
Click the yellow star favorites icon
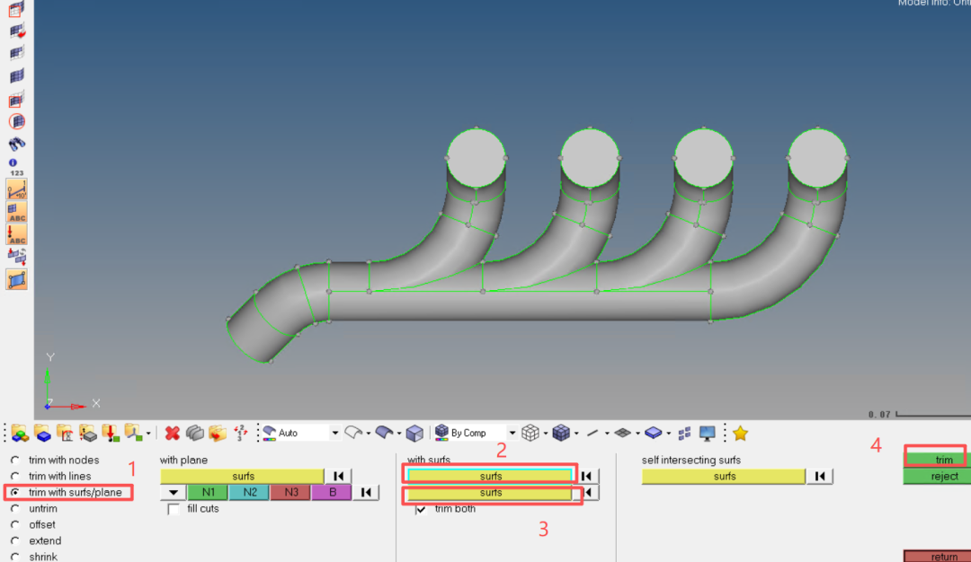[740, 434]
